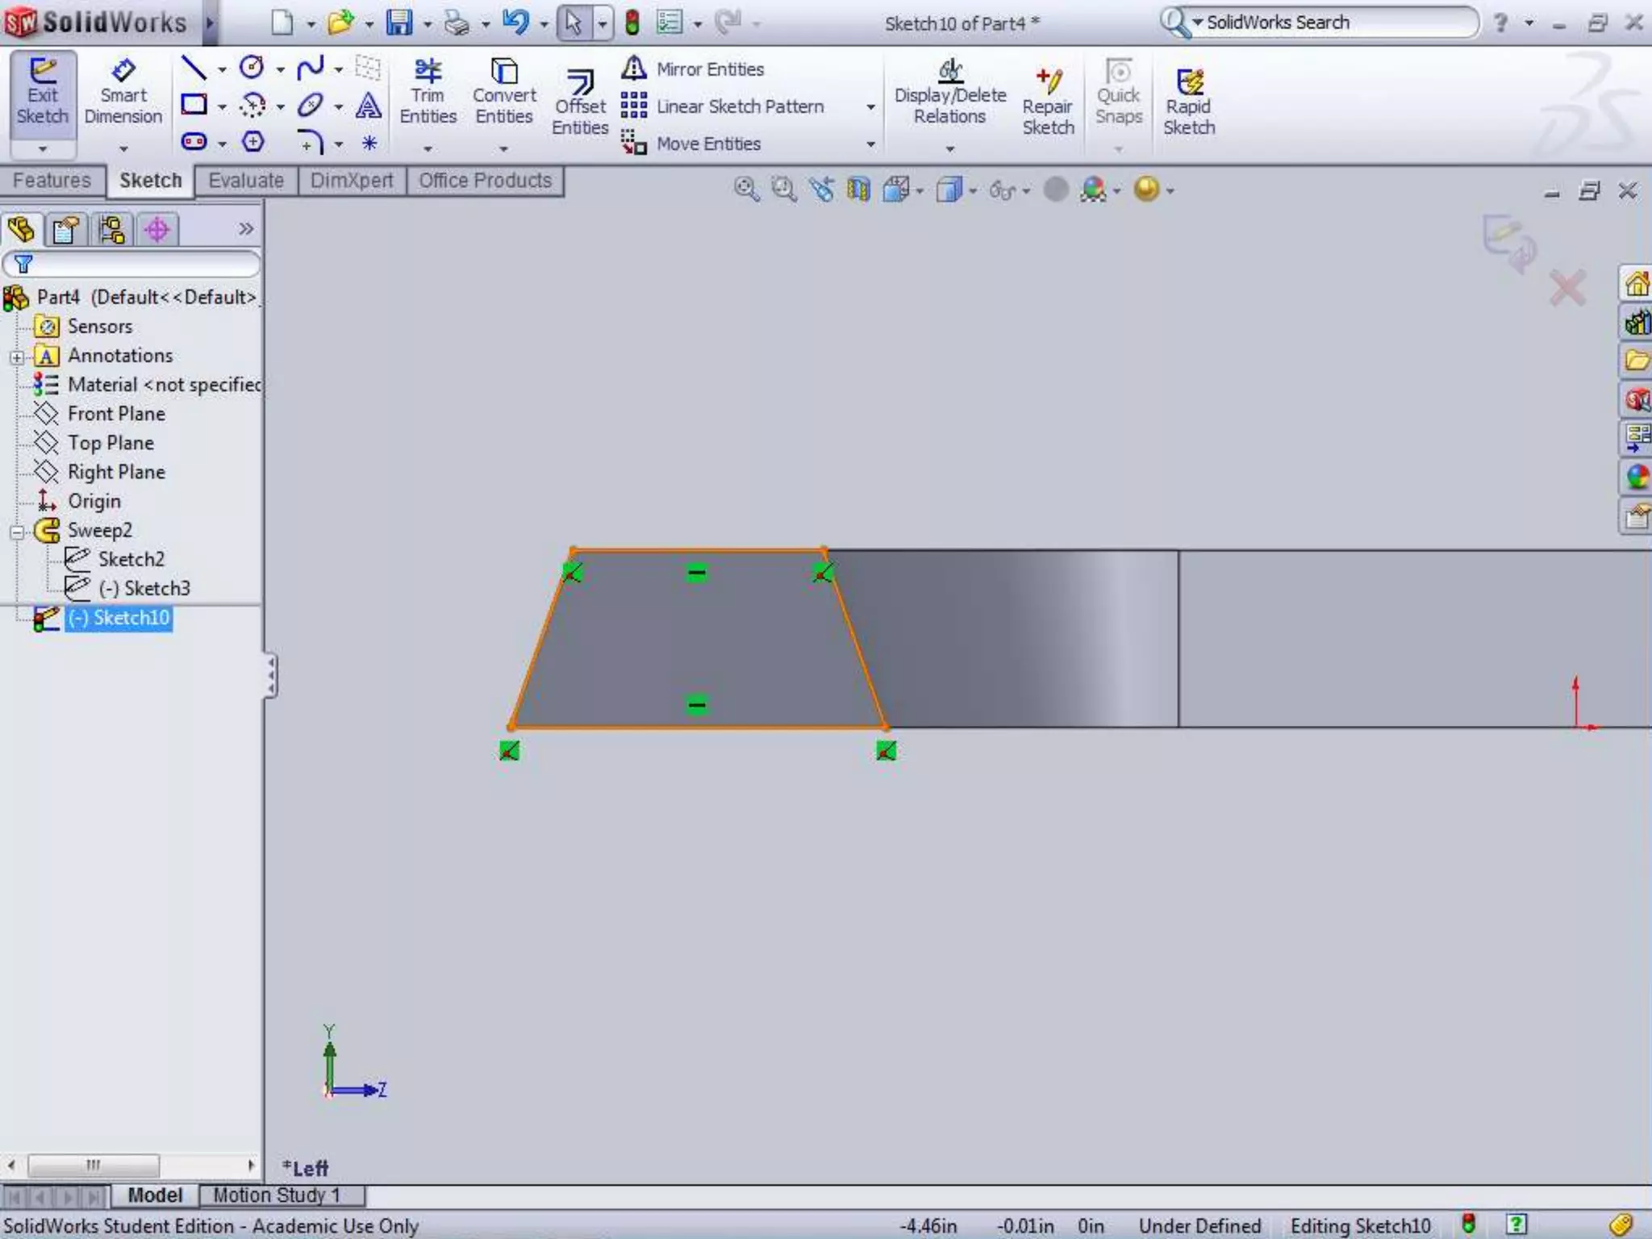
Task: Open the PropertyManager panel tab
Action: (x=65, y=231)
